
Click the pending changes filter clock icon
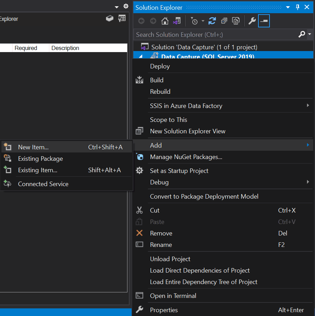coord(195,21)
